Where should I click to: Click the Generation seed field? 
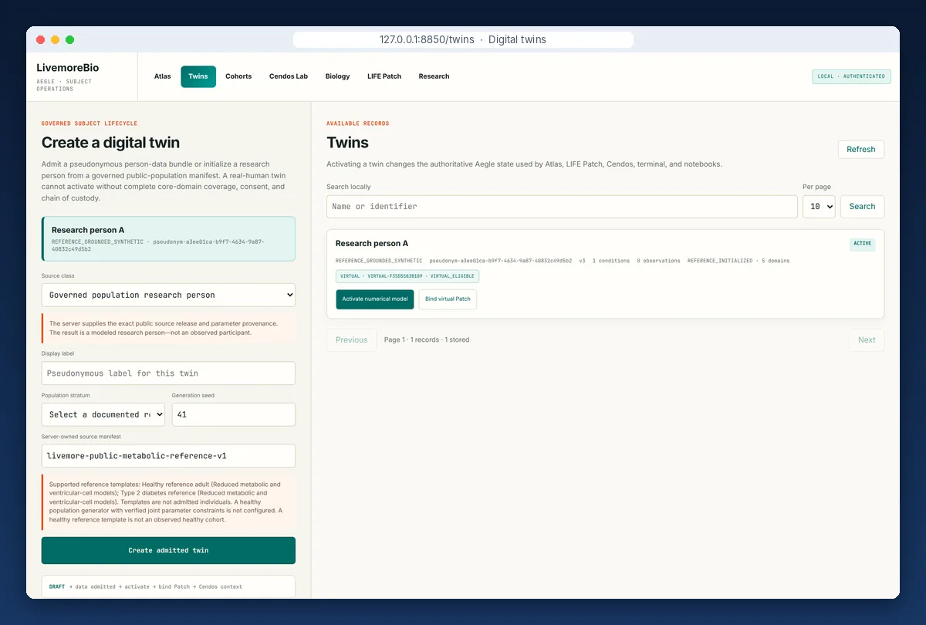(233, 414)
